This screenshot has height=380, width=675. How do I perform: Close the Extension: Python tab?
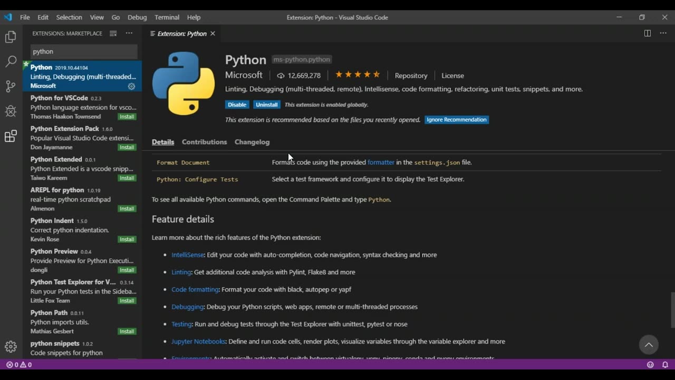point(213,33)
